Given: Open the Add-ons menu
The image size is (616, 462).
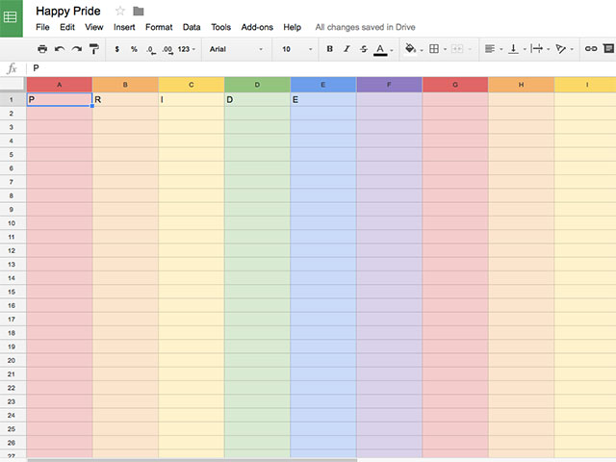Looking at the screenshot, I should point(257,28).
